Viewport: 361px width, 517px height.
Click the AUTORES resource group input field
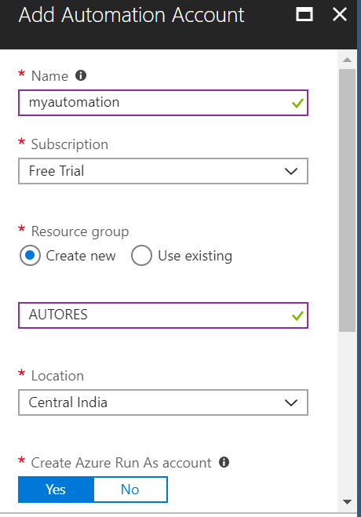coord(163,315)
